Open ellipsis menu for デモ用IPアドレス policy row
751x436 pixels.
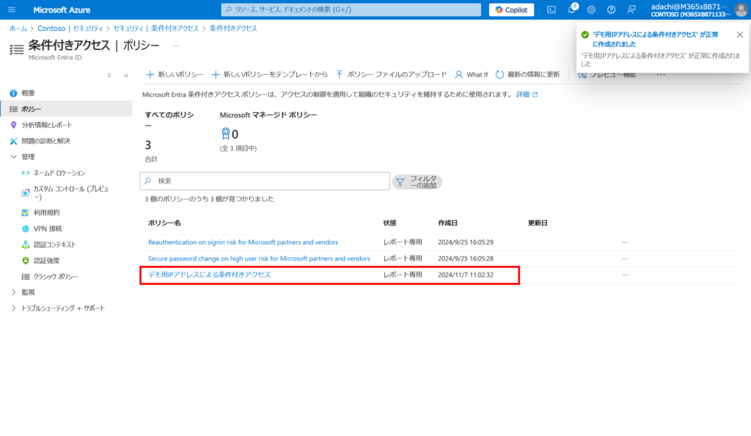[x=625, y=275]
